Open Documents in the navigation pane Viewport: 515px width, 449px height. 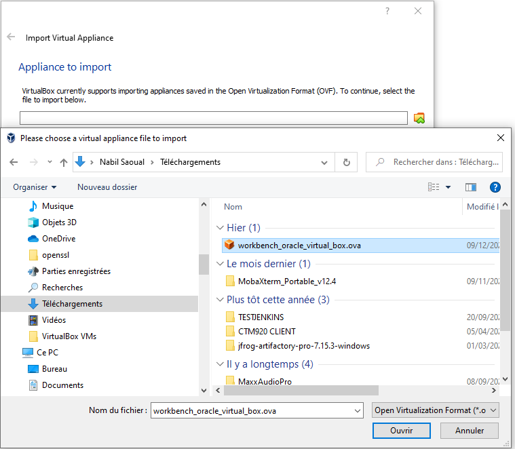(x=62, y=385)
